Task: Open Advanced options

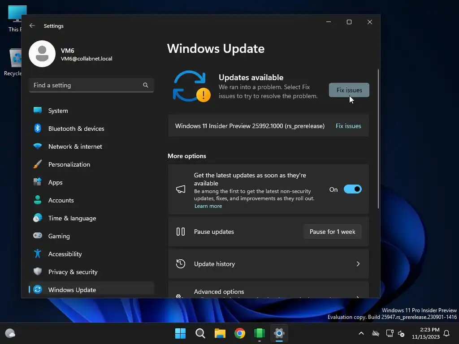Action: pyautogui.click(x=268, y=290)
